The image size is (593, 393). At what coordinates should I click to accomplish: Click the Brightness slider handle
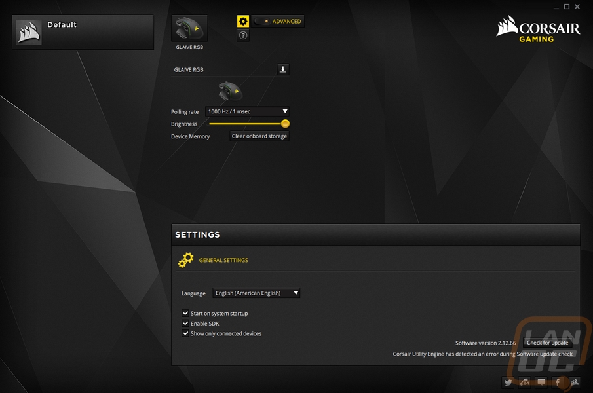click(285, 124)
